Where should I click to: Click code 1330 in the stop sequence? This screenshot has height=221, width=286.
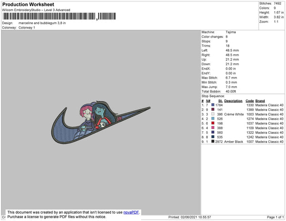250,105
